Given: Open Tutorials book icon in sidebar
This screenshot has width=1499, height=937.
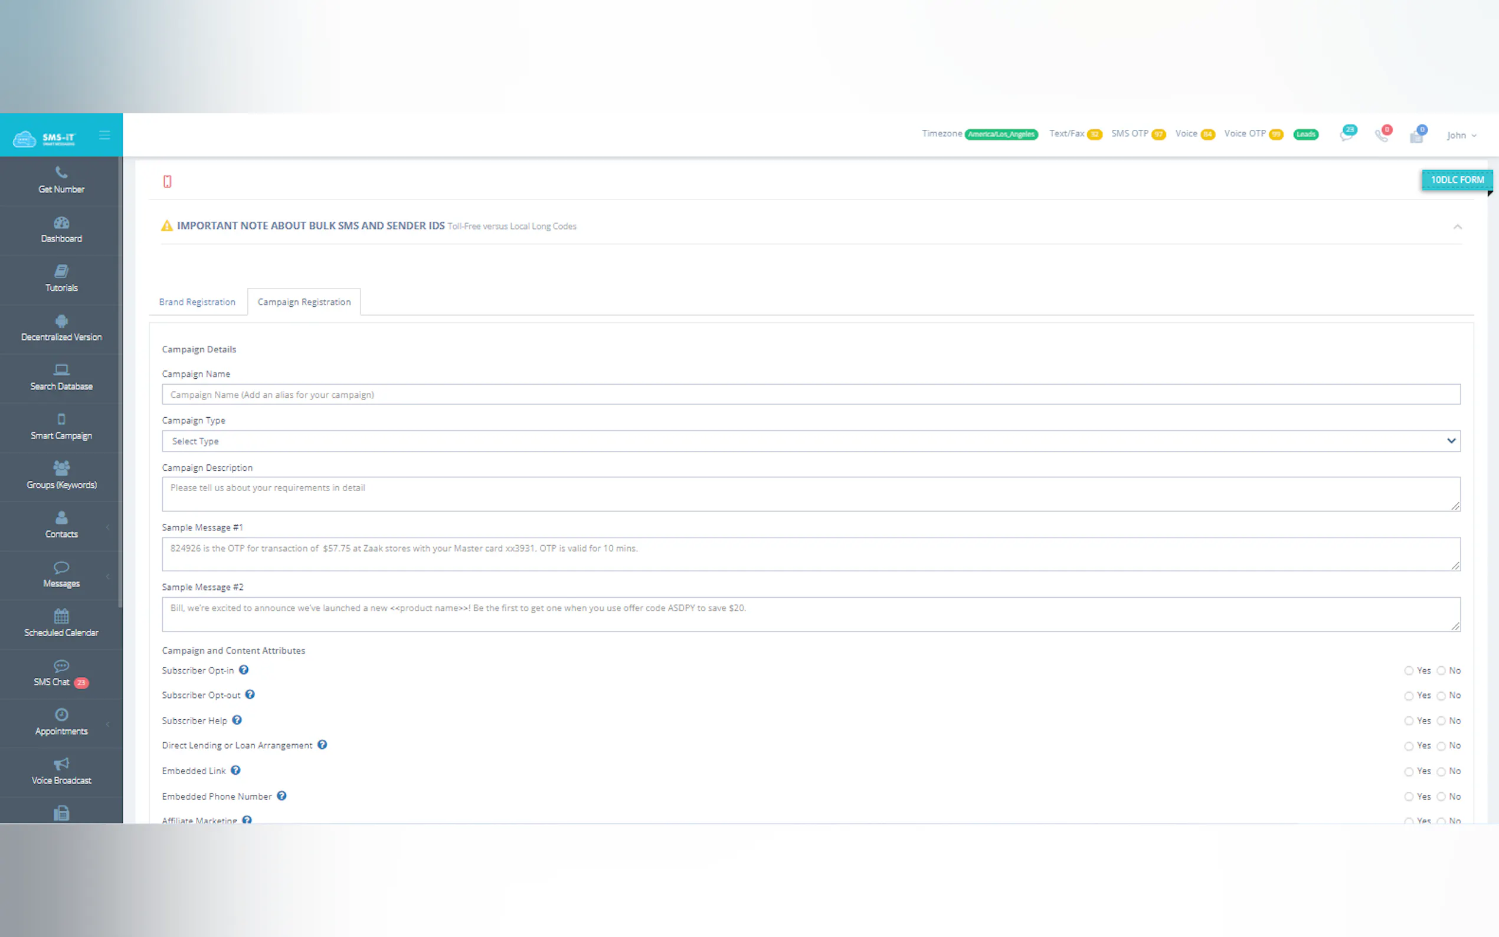Looking at the screenshot, I should click(61, 271).
